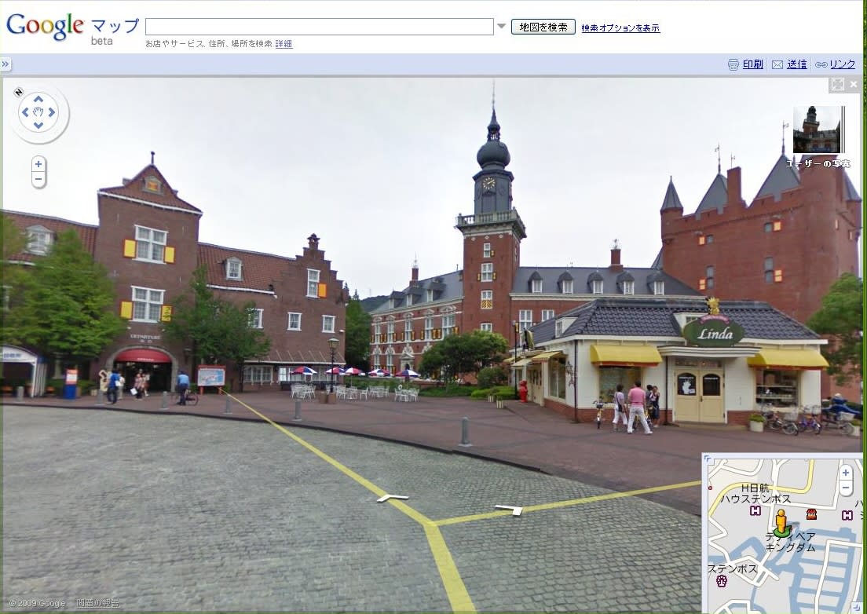Tilt Street View down with arrow
The height and width of the screenshot is (614, 867).
tap(38, 126)
